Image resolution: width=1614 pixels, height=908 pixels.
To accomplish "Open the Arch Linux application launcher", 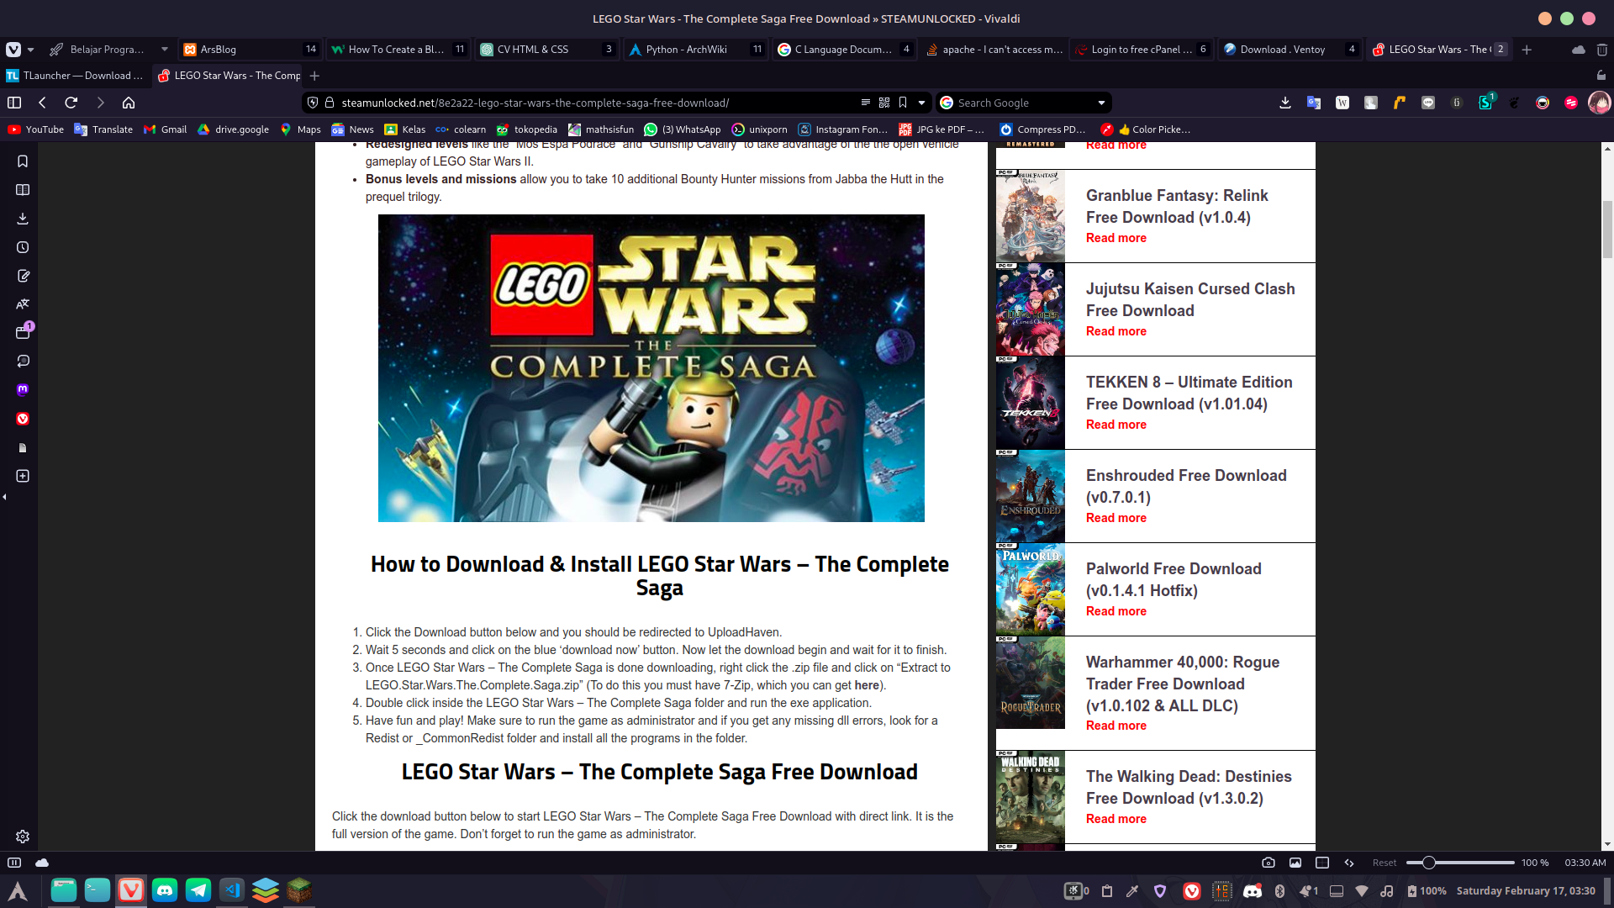I will (18, 890).
